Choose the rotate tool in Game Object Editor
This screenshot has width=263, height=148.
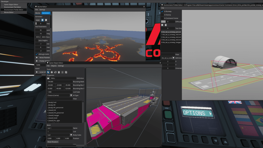[x=55, y=72]
